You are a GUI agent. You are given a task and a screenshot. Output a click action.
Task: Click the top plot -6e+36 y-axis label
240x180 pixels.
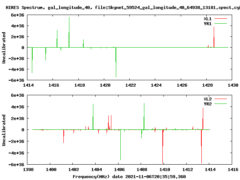(x=16, y=80)
